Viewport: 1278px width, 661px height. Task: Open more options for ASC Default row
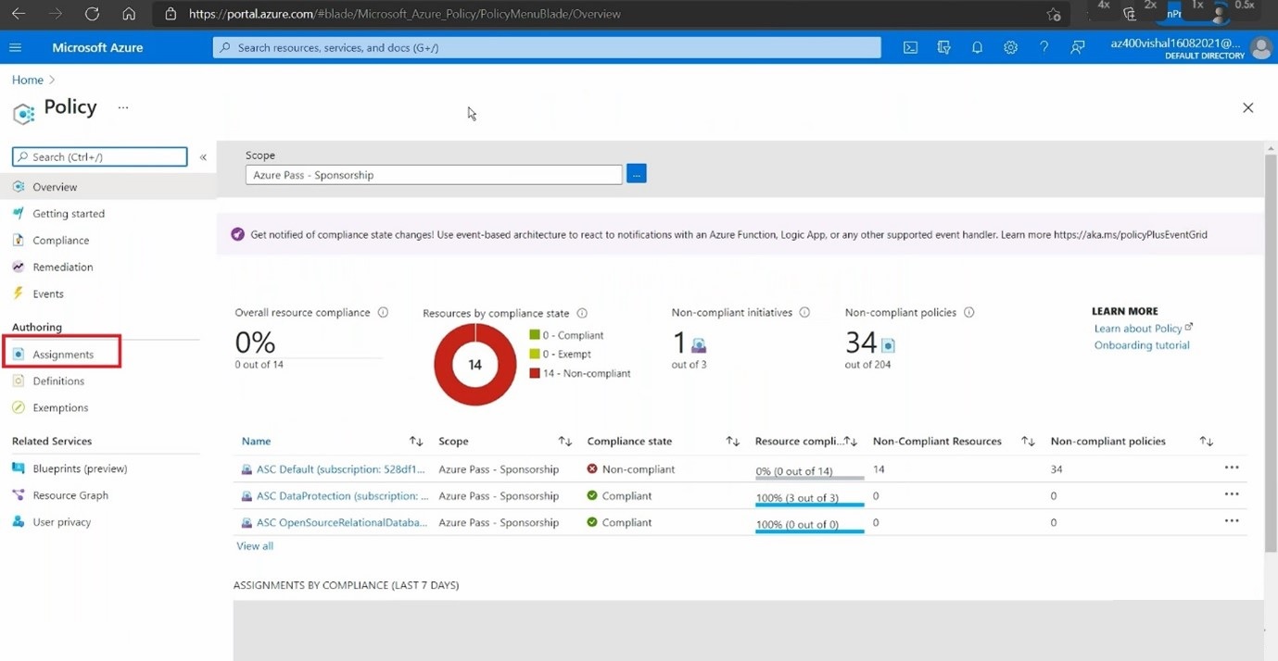pos(1231,468)
